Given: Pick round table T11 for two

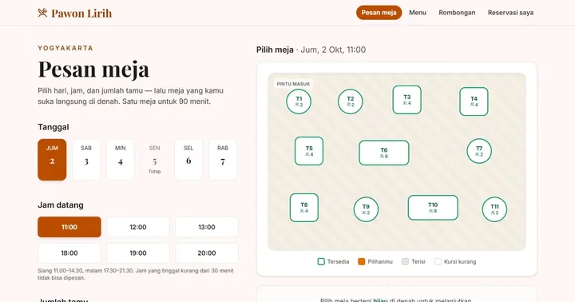Looking at the screenshot, I should 494,209.
